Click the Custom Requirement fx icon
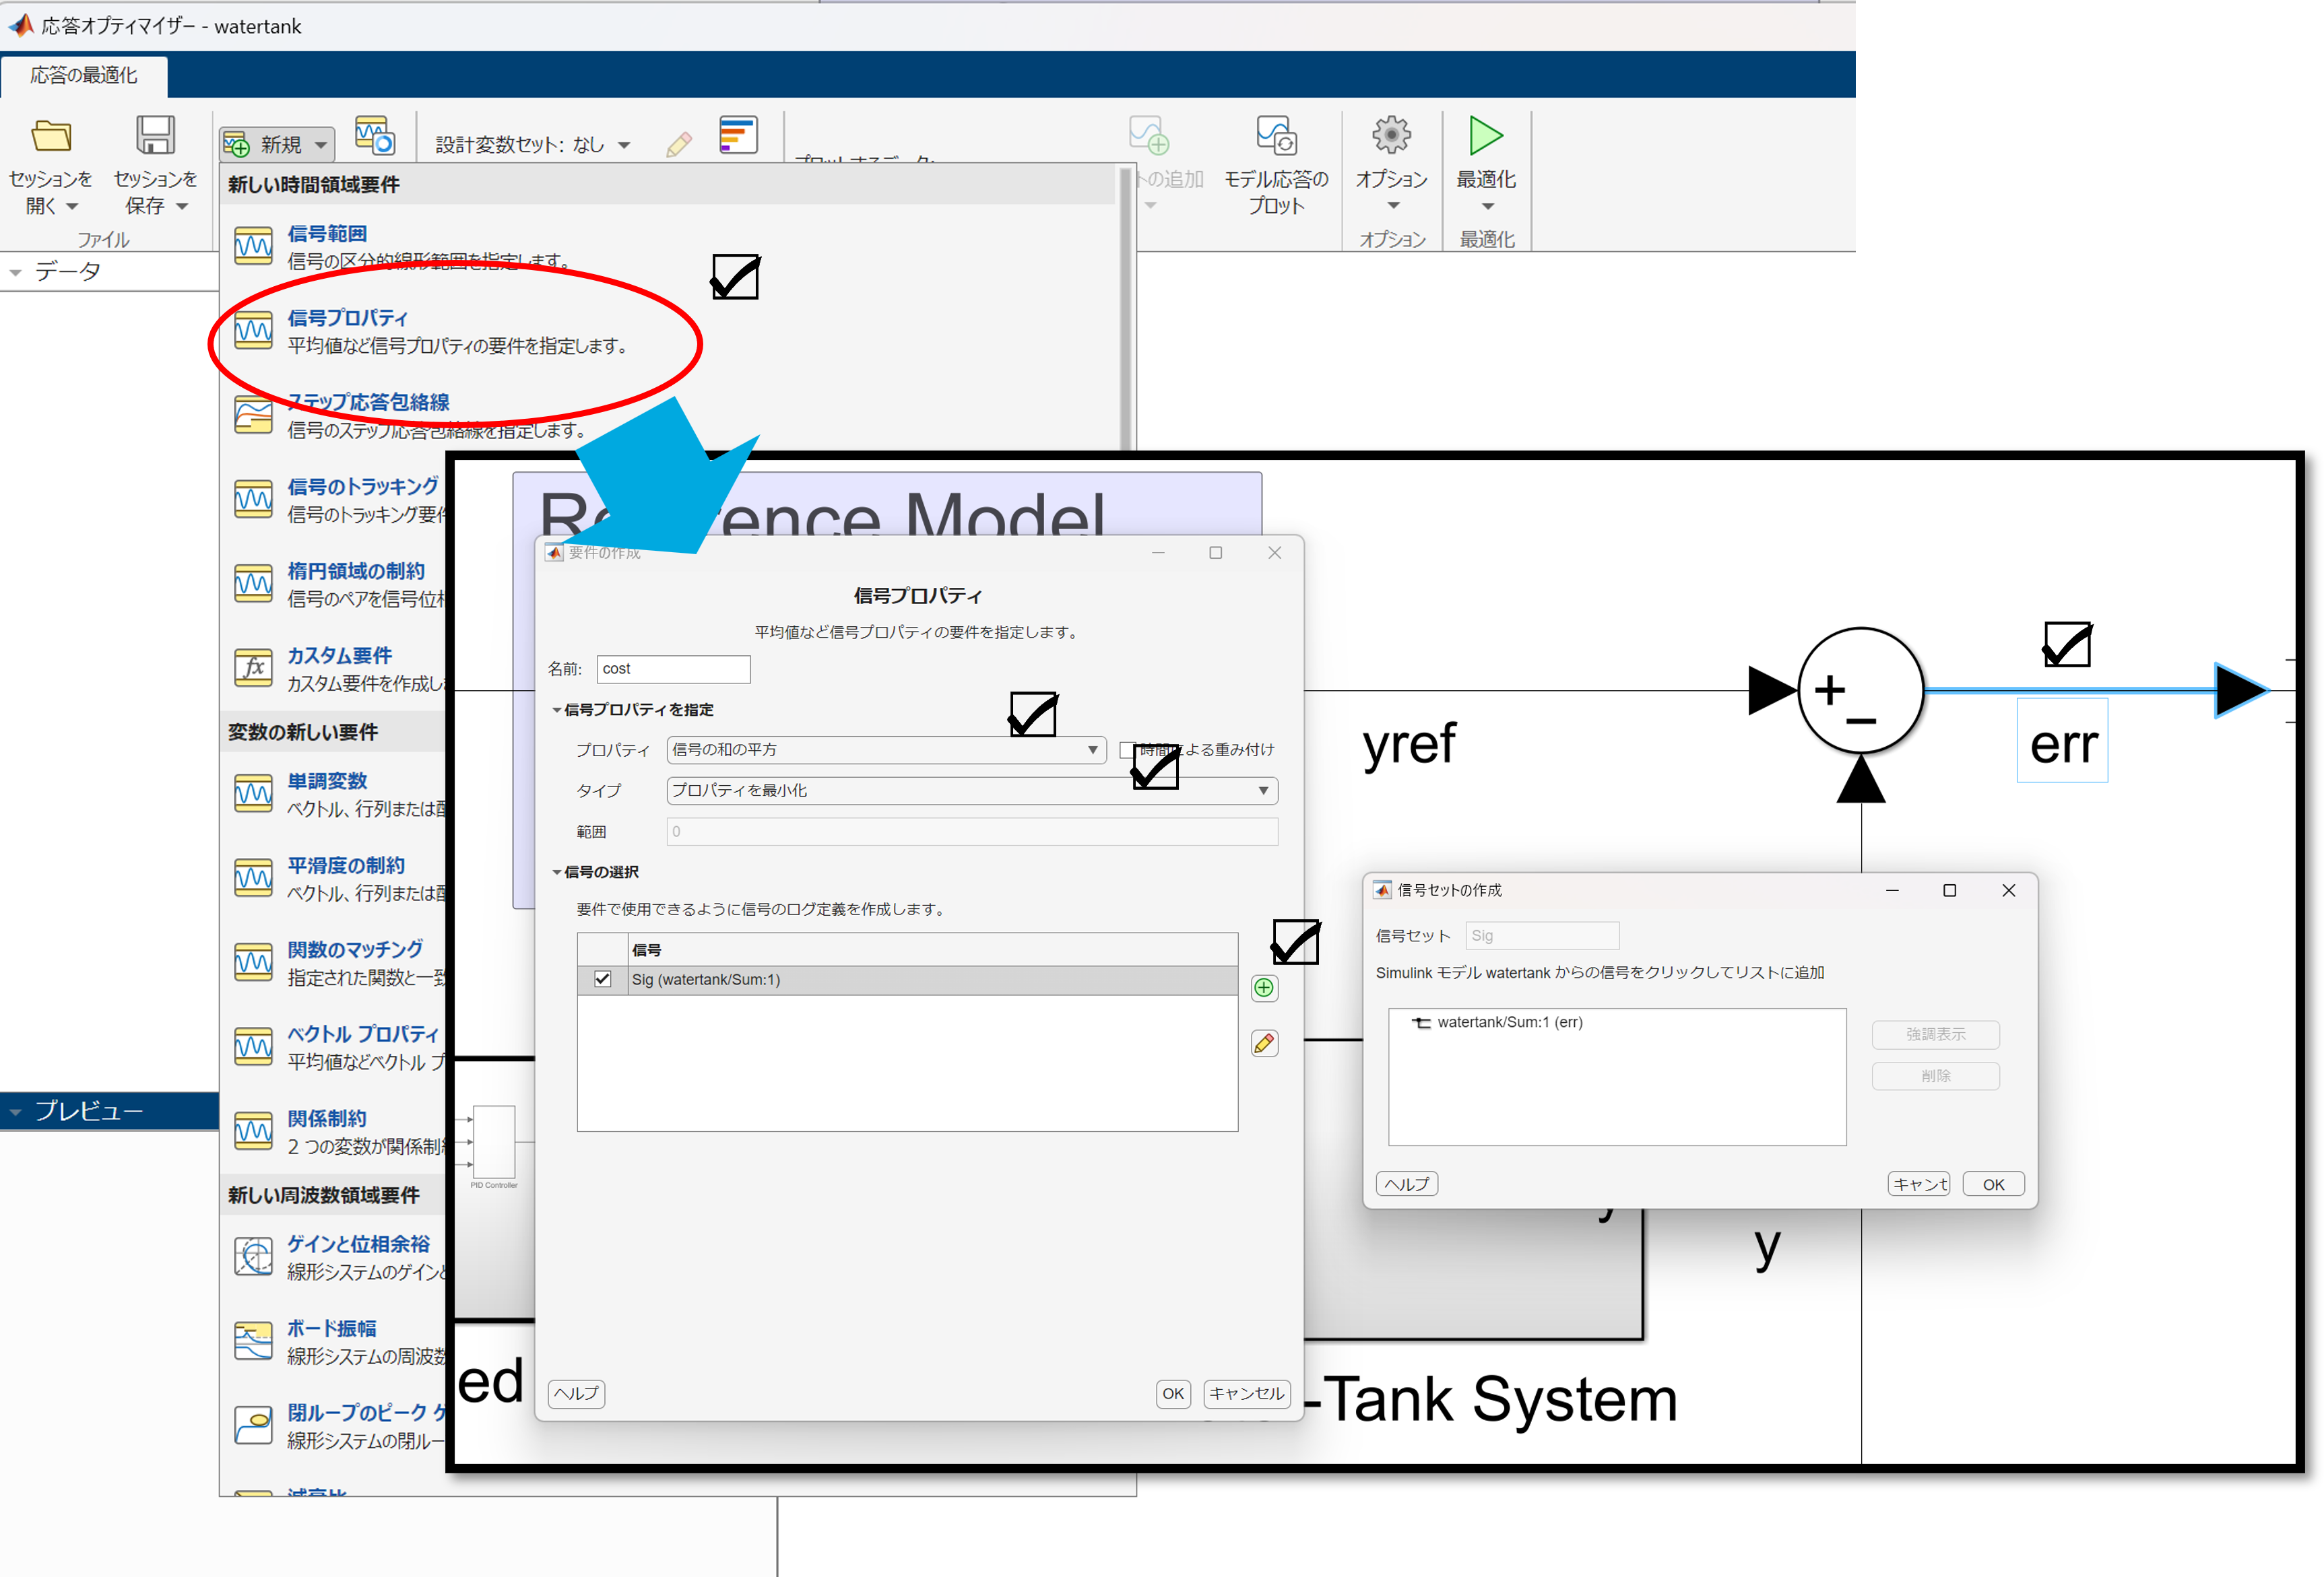The image size is (2324, 1577). tap(253, 667)
